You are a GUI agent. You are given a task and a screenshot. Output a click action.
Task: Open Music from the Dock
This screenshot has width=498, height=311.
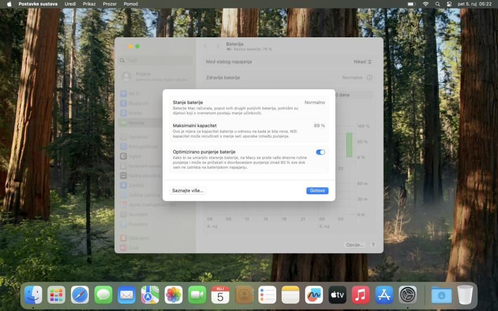[360, 295]
